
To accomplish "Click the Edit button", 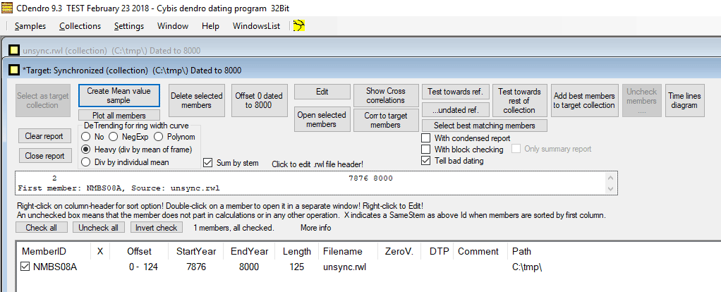I will (x=322, y=92).
